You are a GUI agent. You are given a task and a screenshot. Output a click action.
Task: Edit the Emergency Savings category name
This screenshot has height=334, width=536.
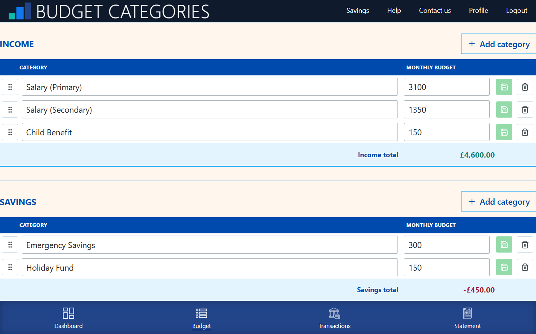(x=210, y=245)
